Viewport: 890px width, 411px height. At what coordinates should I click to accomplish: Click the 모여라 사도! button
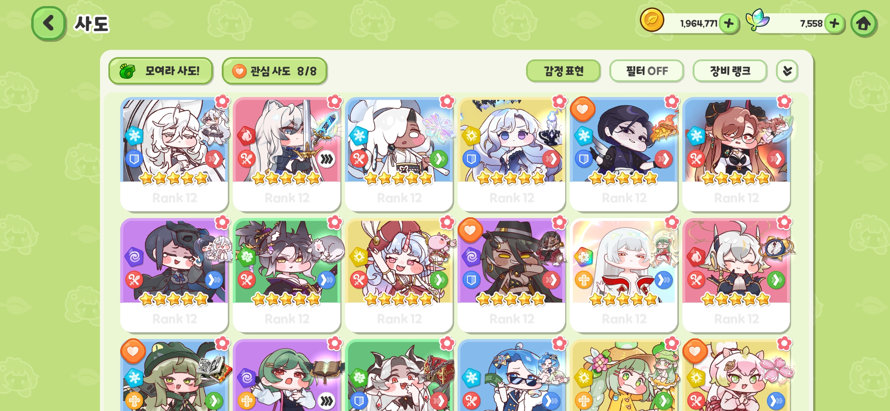(x=161, y=71)
